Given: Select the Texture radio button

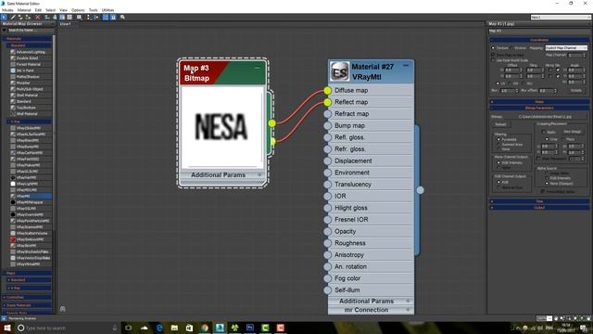Looking at the screenshot, I should coord(493,48).
